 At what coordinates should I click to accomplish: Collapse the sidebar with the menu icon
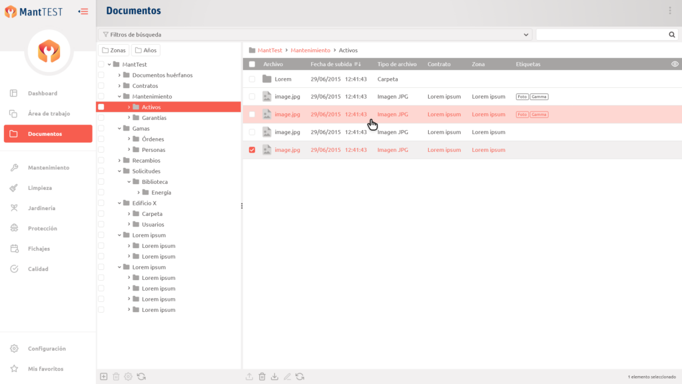[x=83, y=11]
